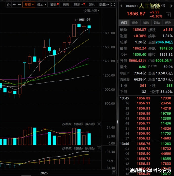Viewport: 174px width, 176px height.
Task: Expand the 设置均线 moving average settings
Action: click(x=91, y=11)
